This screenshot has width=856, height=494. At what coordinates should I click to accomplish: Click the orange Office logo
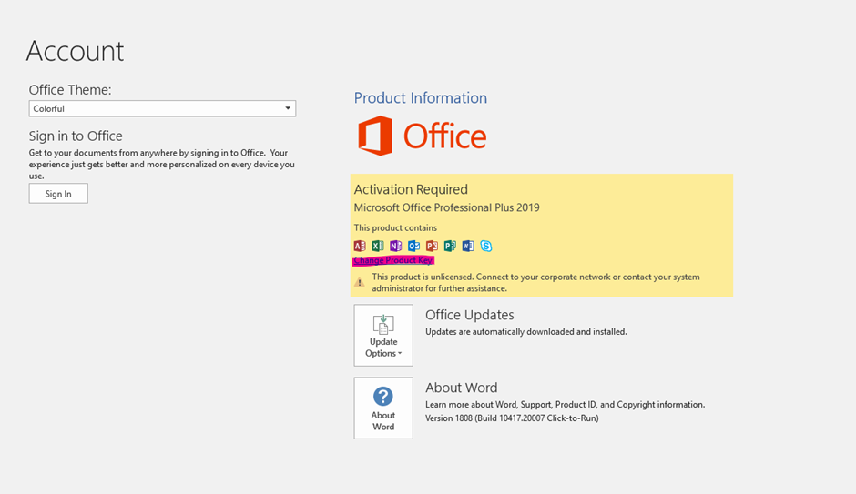(x=422, y=136)
